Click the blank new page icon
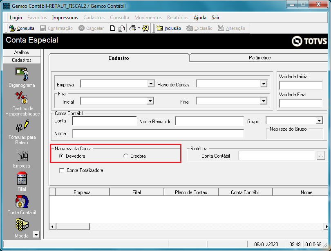The image size is (331, 251). tap(112, 28)
